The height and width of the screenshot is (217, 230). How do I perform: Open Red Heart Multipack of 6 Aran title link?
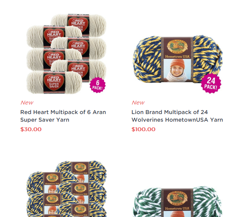coord(63,116)
